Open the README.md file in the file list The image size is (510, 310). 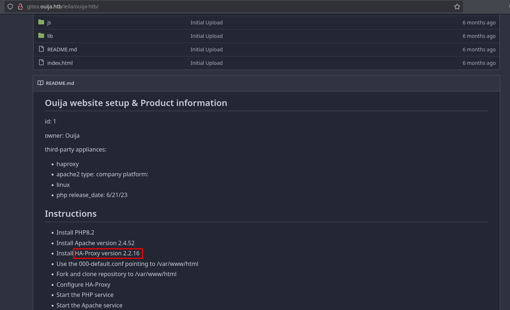click(x=62, y=50)
